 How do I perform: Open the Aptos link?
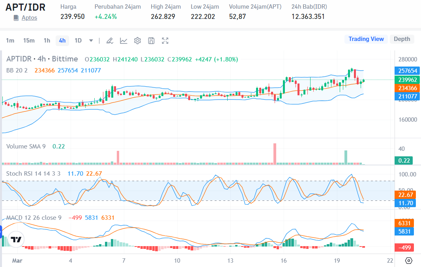[29, 18]
